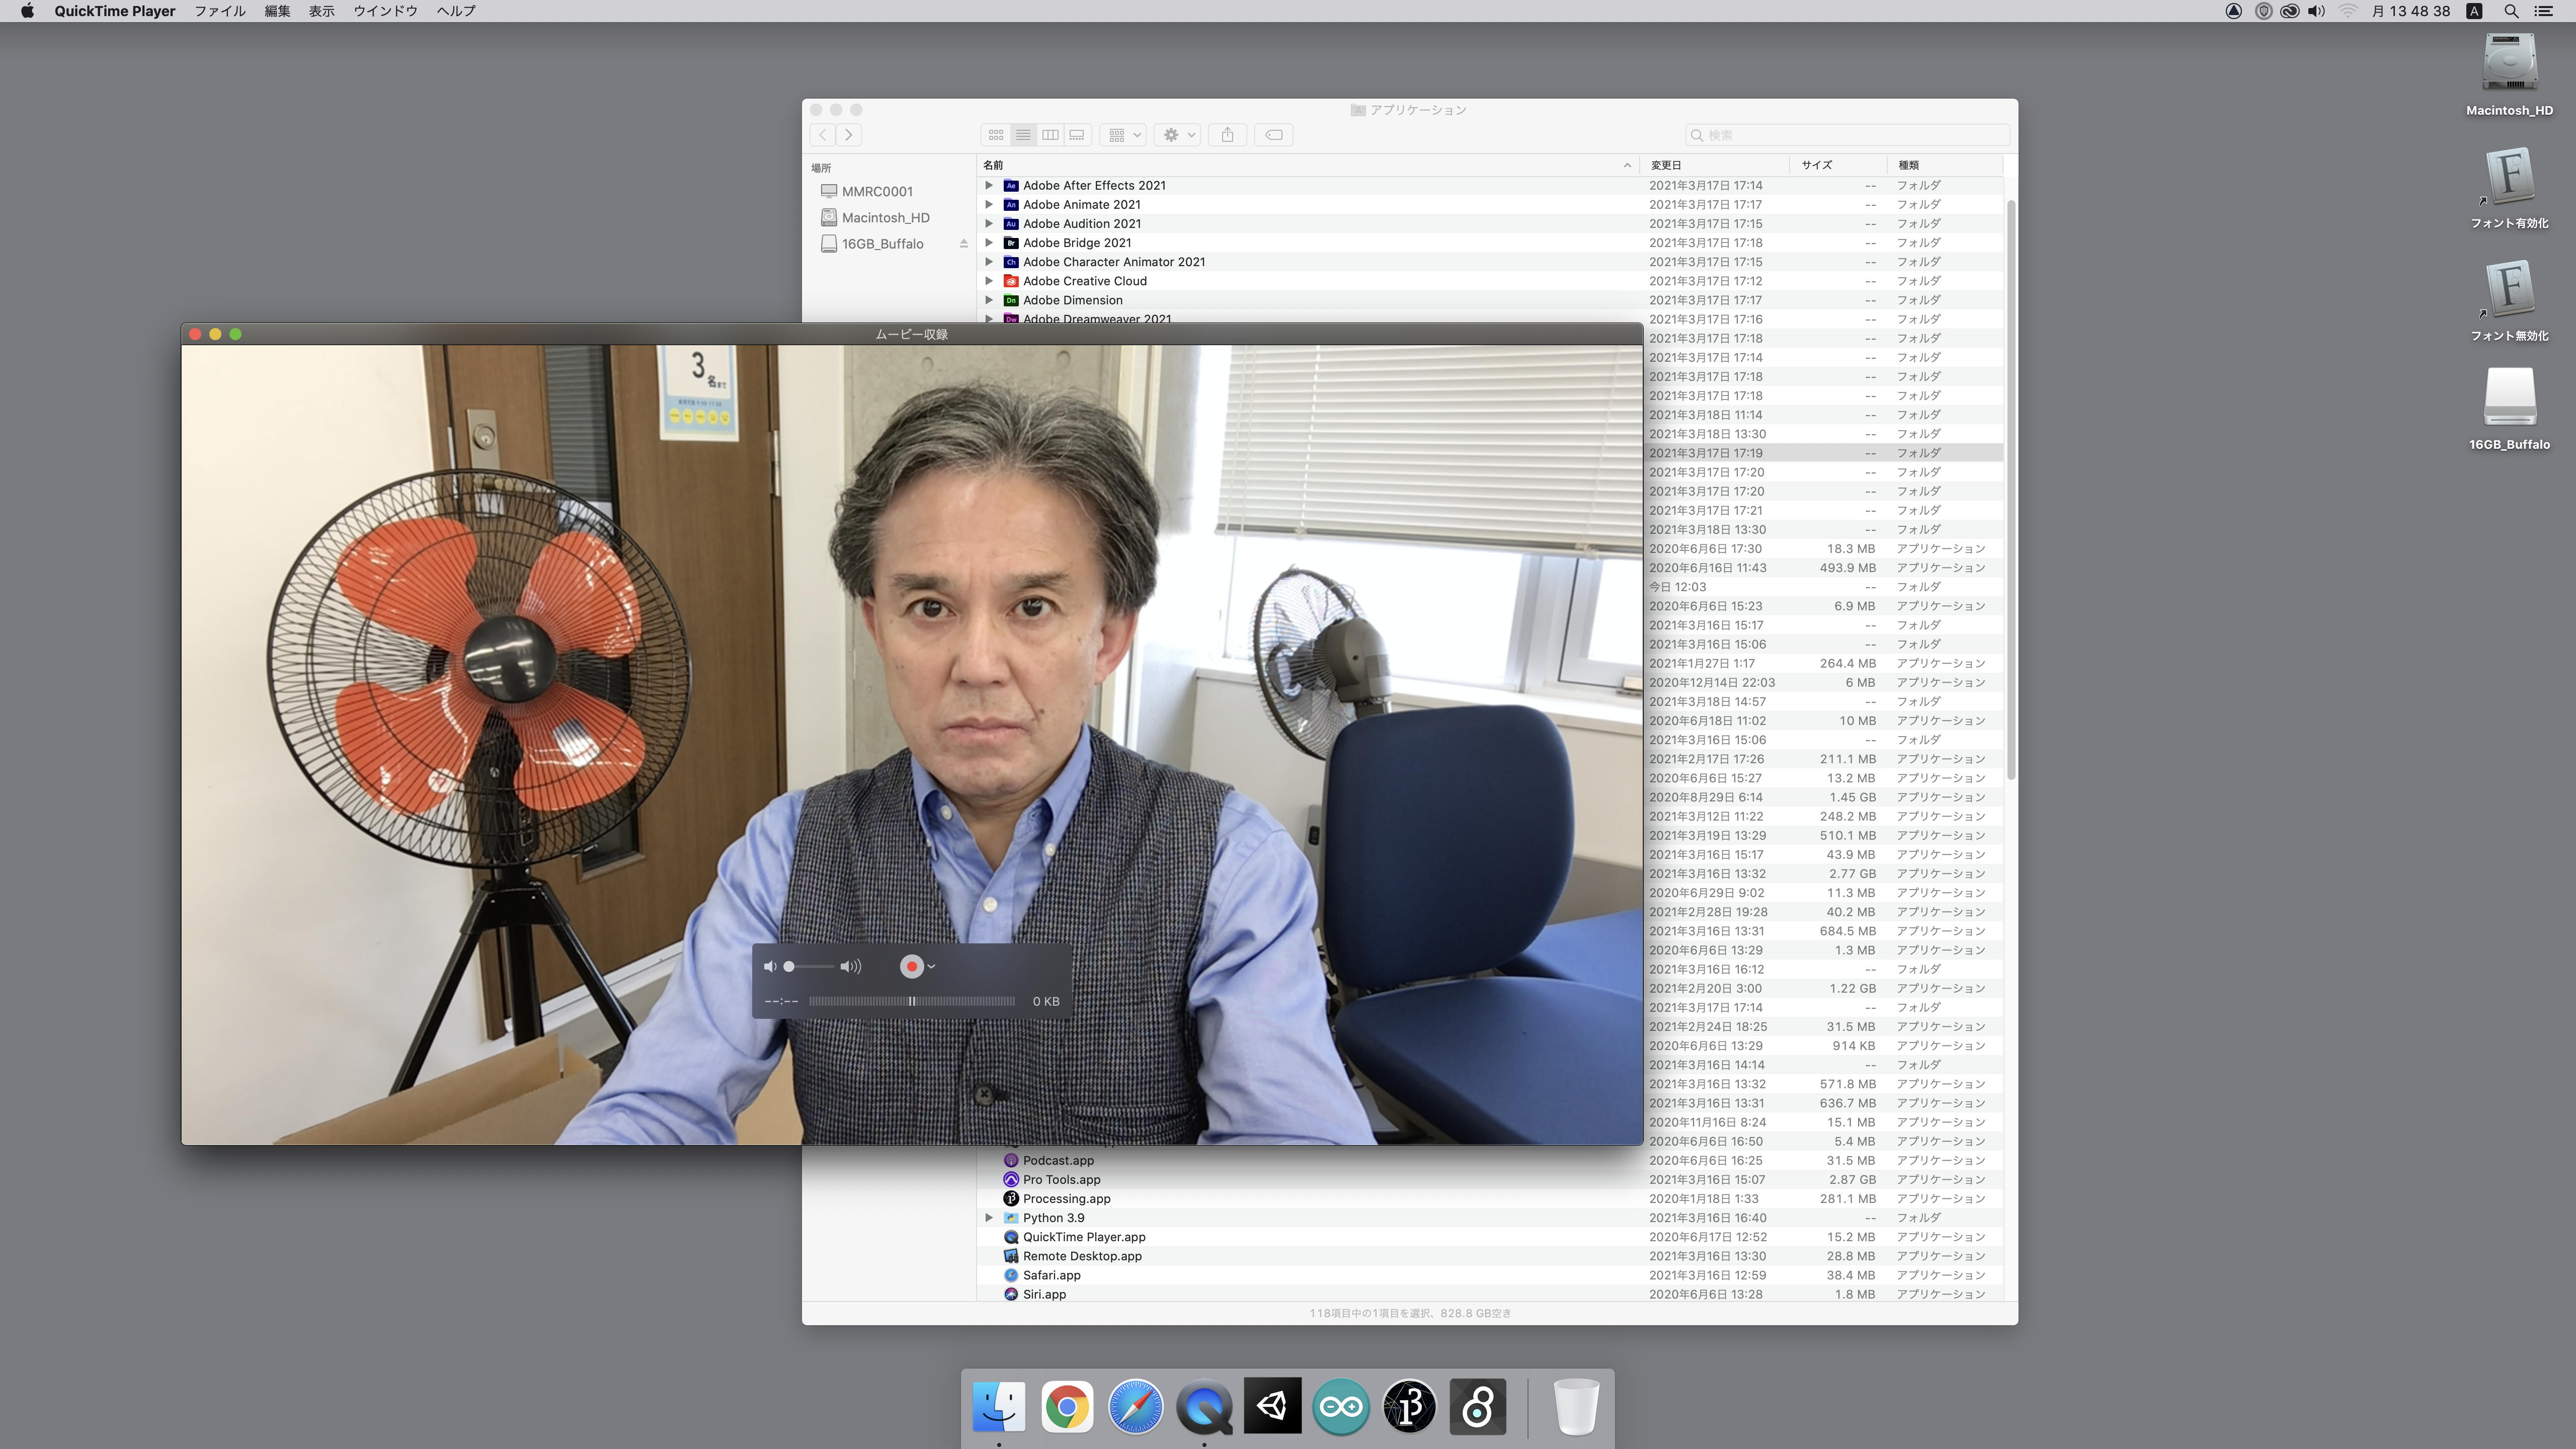The image size is (2576, 1449).
Task: Click the Finder edit tags icon
Action: (x=1274, y=135)
